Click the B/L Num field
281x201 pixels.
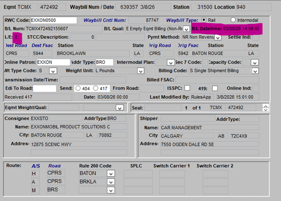point(64,29)
